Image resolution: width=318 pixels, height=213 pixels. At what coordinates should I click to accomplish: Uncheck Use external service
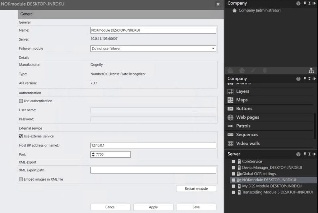pos(21,136)
